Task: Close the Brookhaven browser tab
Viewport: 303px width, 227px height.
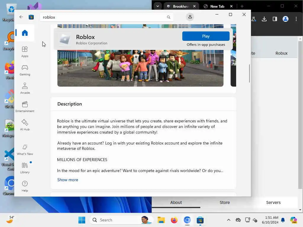Action: tap(194, 7)
